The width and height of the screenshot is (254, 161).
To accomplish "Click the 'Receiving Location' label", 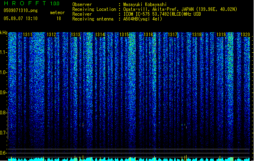I will click(94, 9).
